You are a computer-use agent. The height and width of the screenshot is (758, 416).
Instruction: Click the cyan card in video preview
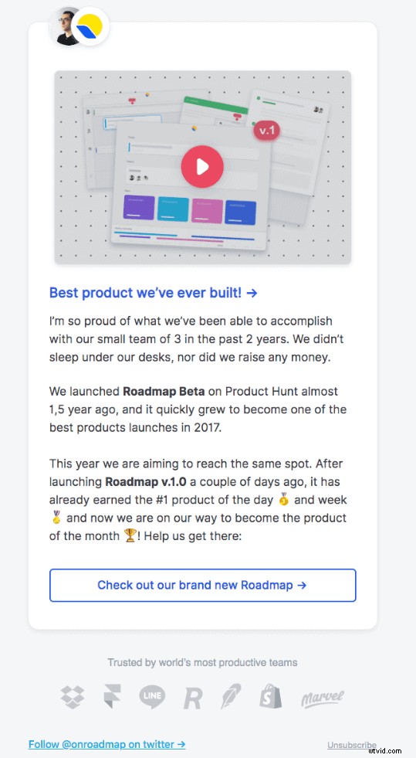coord(173,209)
